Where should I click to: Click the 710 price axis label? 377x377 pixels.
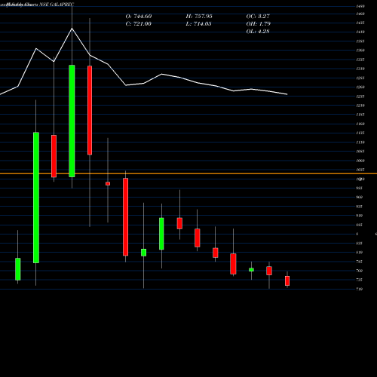coord(360,289)
